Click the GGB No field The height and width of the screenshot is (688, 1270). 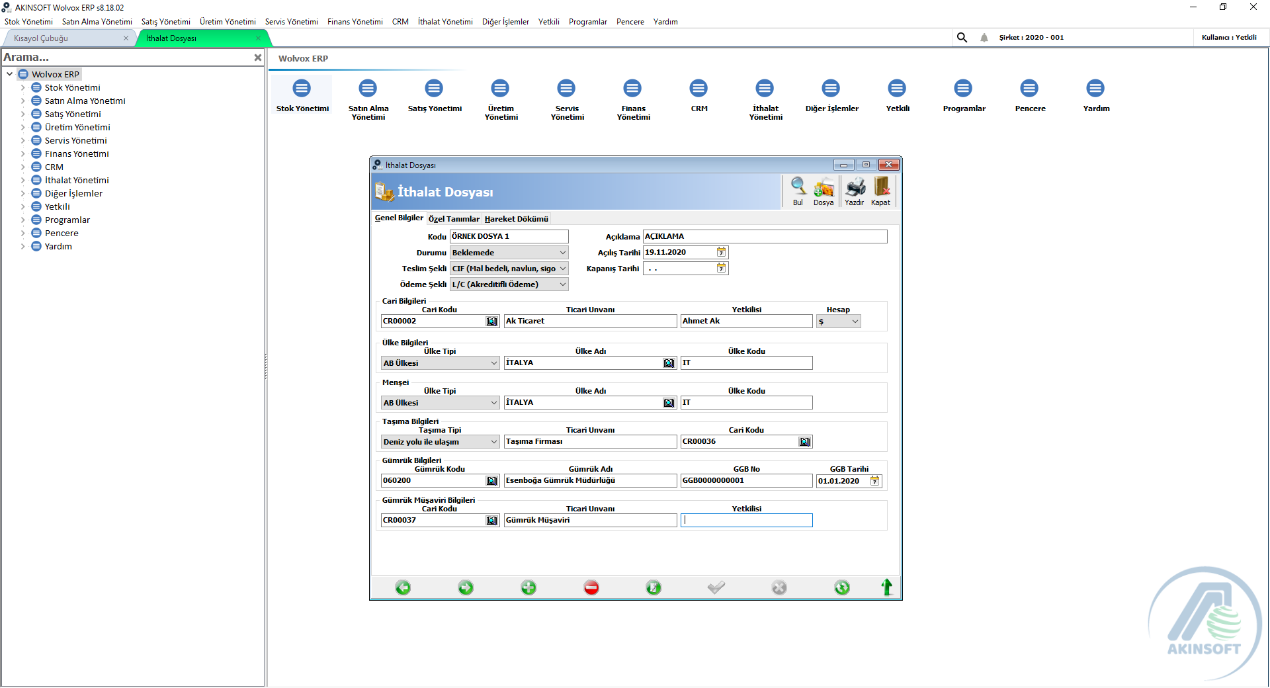point(746,481)
